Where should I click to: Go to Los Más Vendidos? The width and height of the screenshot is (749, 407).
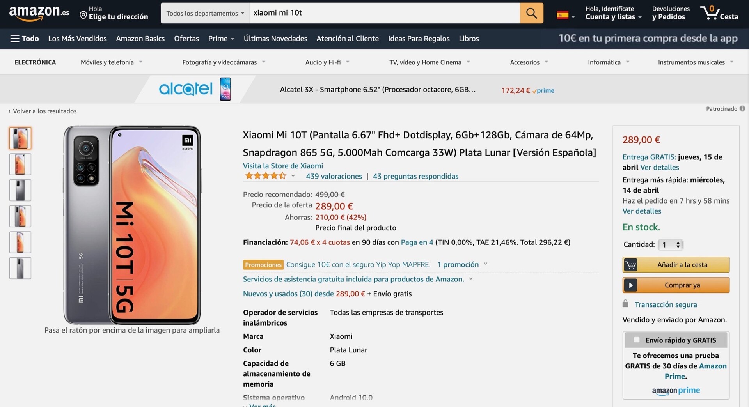pos(77,39)
